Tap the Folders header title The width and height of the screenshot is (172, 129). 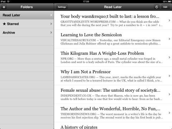point(27,7)
